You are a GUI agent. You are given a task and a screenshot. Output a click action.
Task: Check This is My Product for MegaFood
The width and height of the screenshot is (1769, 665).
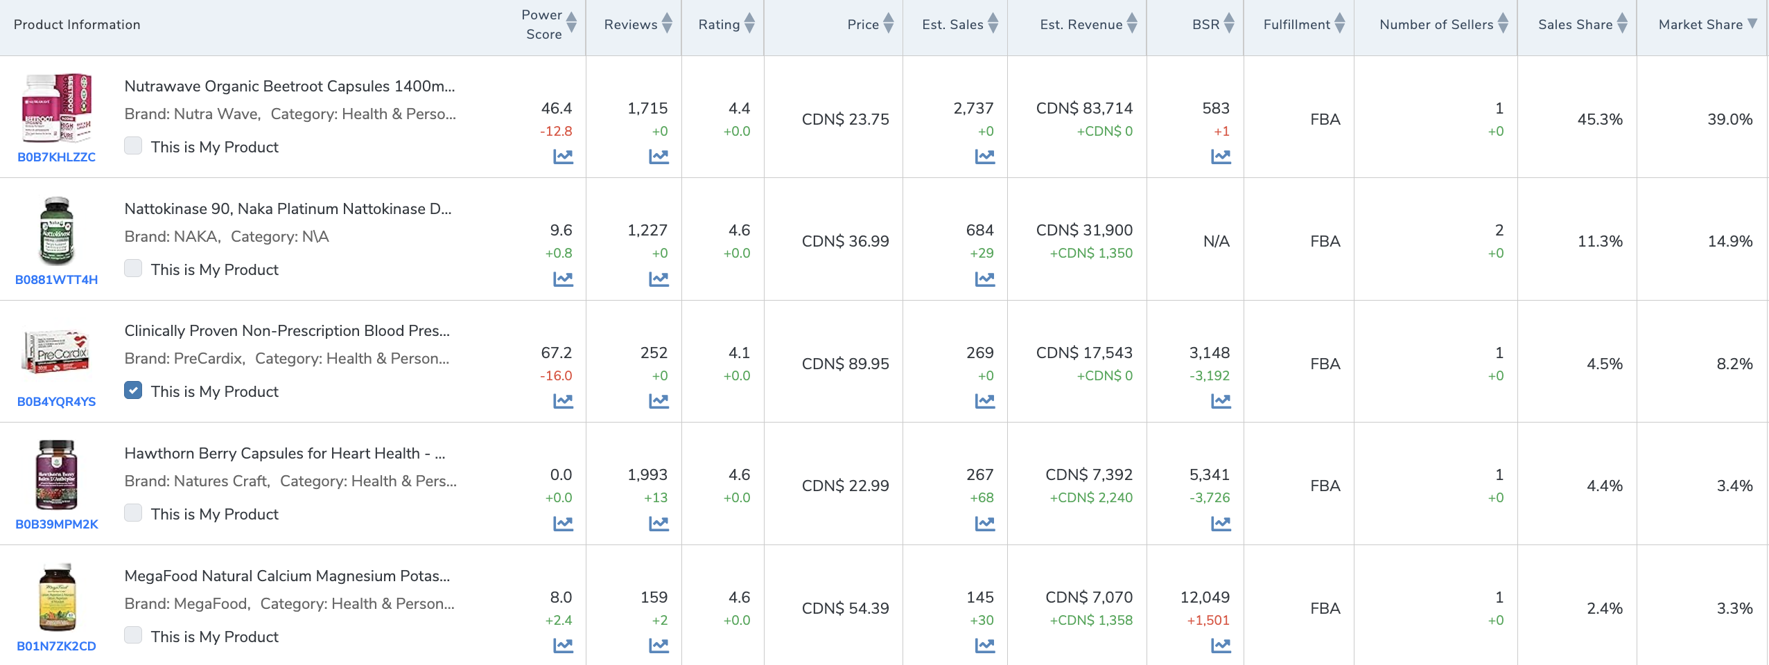click(x=133, y=635)
